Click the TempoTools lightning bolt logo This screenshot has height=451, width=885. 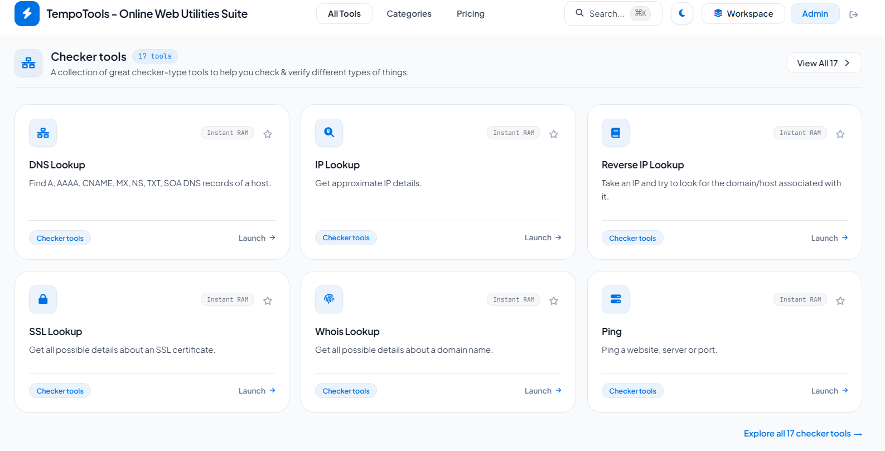coord(27,13)
